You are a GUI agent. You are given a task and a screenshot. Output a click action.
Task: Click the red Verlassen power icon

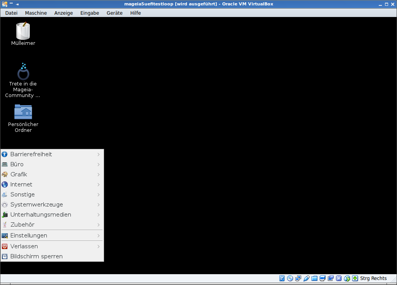tap(5, 246)
